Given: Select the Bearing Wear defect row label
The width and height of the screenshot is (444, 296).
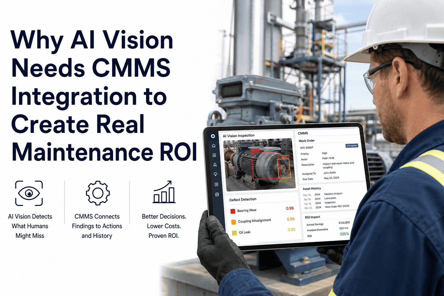Looking at the screenshot, I should pos(247,210).
